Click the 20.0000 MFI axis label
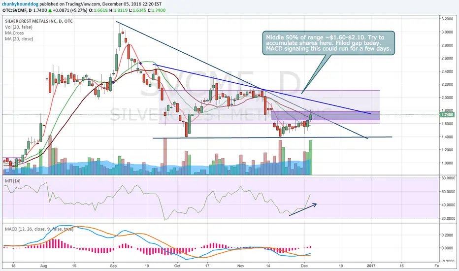459x271 pixels. coord(448,219)
